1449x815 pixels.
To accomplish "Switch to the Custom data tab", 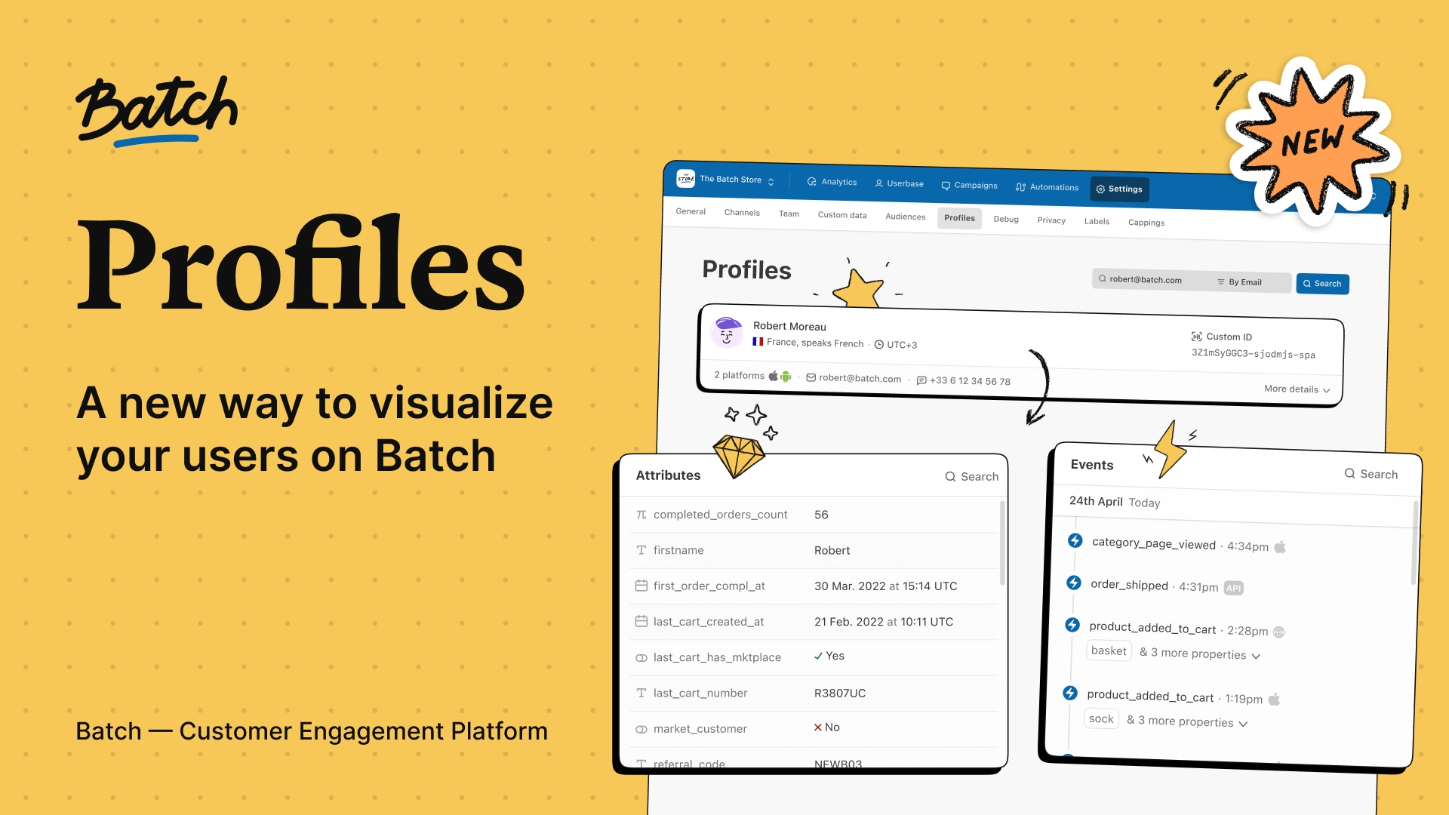I will click(x=842, y=215).
